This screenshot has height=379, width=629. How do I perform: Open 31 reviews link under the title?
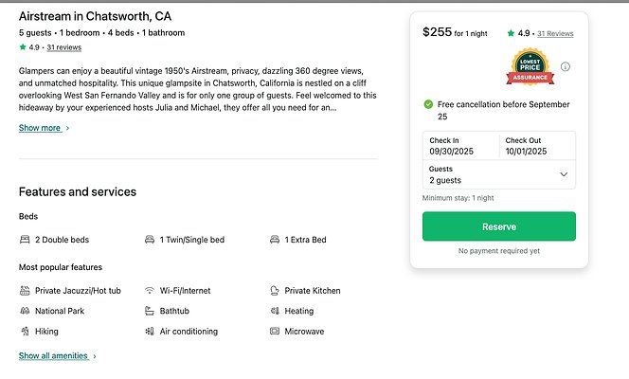(x=64, y=46)
